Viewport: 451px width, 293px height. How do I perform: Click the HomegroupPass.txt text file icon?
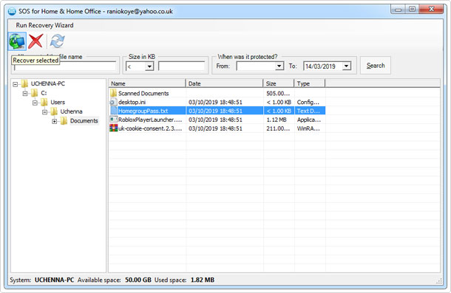click(114, 111)
